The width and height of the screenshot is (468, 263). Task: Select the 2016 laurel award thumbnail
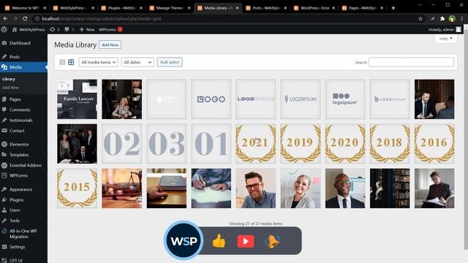coord(434,144)
